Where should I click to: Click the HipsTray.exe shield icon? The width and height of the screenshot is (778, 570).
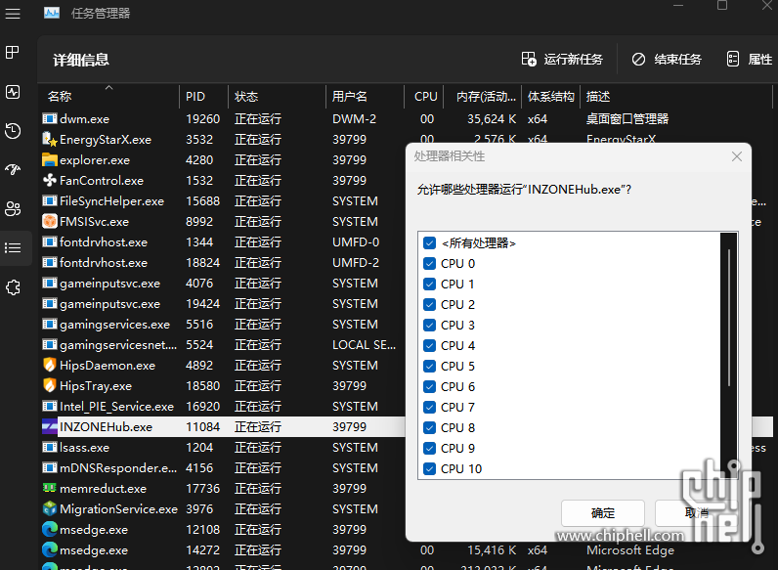click(49, 385)
